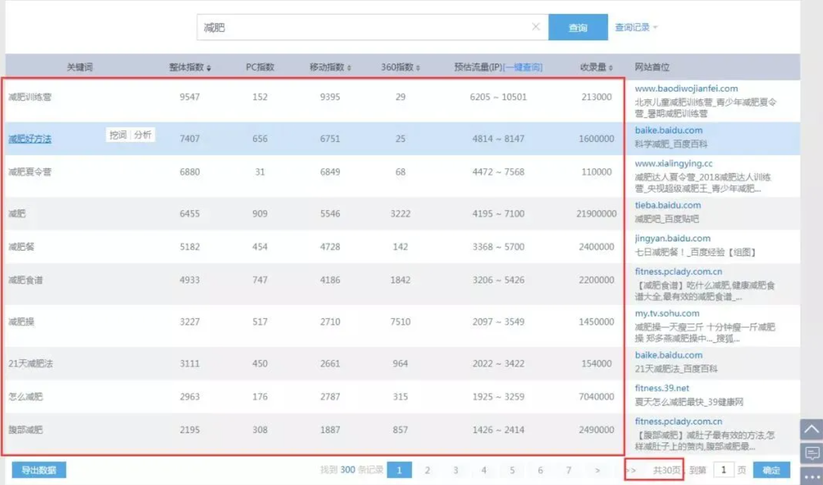Sort by 移动指数 column
This screenshot has width=823, height=485.
click(x=331, y=67)
